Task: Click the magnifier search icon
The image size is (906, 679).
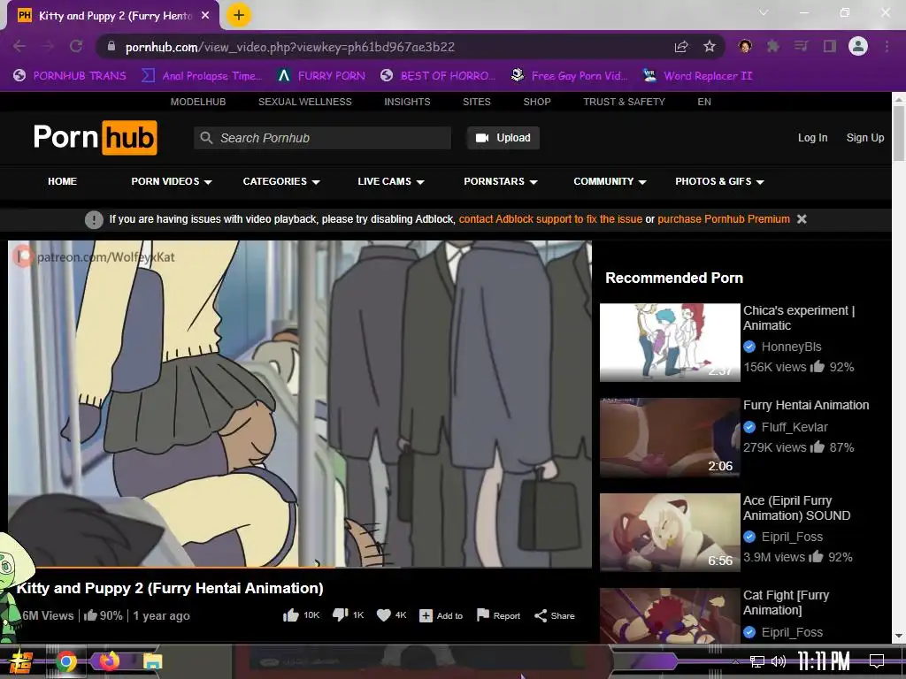Action: tap(206, 138)
